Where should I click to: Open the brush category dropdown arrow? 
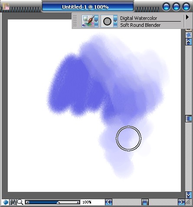[x=96, y=21]
